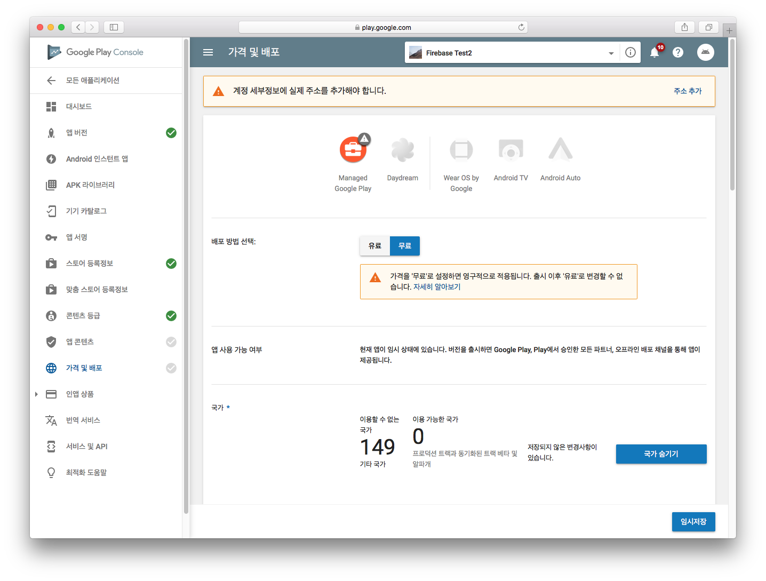Click the 149 unavailable countries count
766x581 pixels.
(377, 447)
